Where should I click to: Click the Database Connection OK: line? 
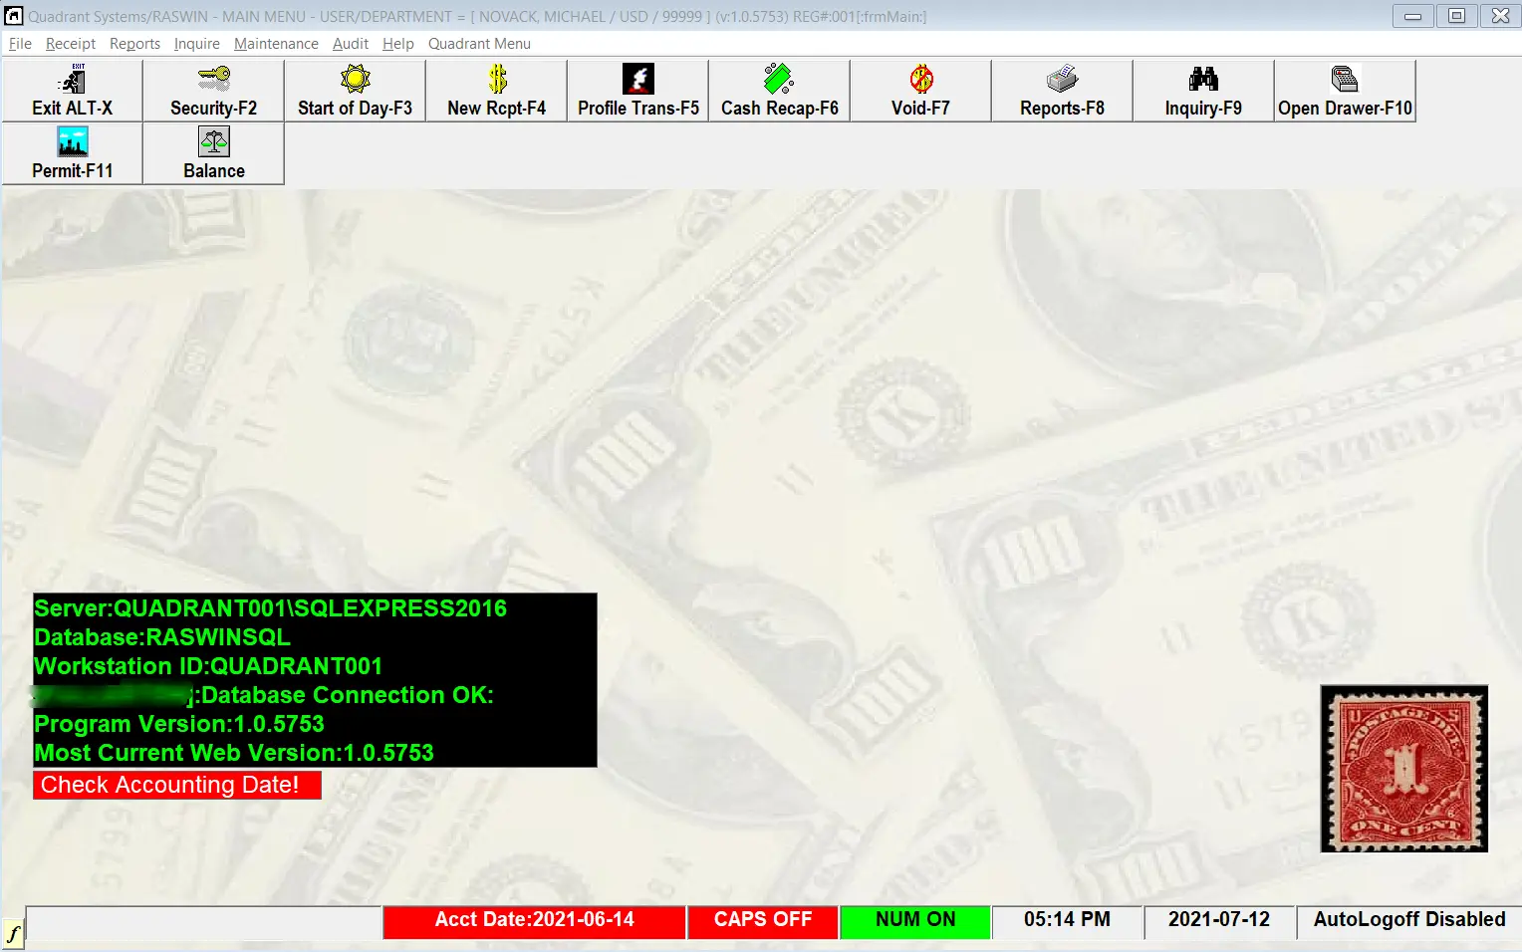pos(348,695)
